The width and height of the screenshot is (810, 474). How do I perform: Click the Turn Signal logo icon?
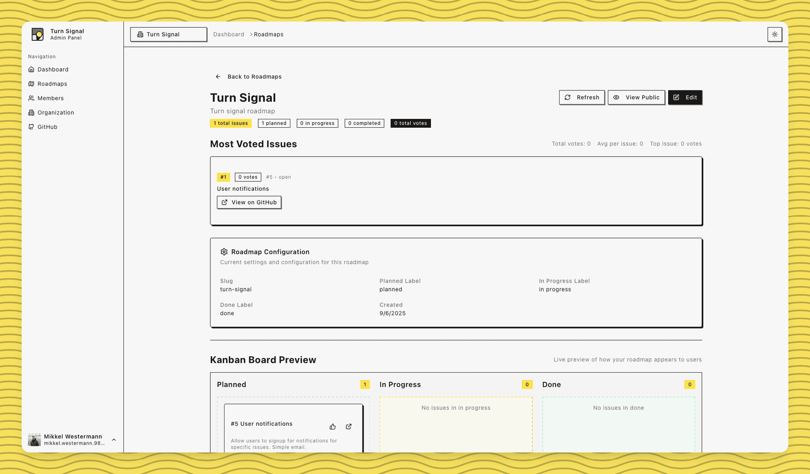click(x=38, y=34)
